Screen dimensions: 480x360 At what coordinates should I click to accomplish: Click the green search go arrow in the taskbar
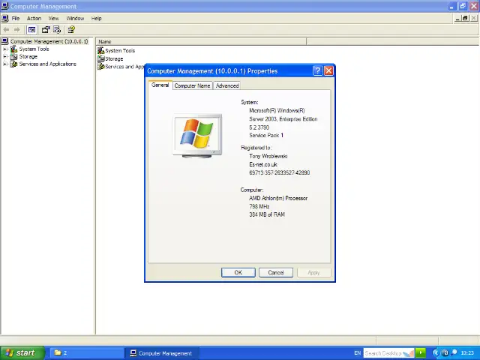click(x=421, y=353)
